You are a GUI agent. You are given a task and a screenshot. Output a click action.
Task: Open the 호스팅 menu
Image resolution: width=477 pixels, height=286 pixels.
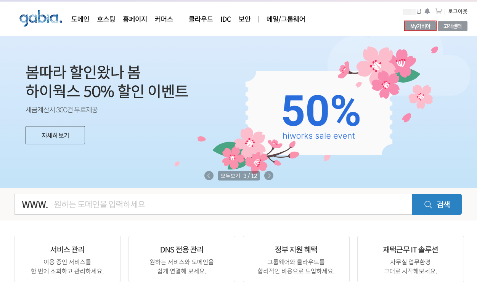pyautogui.click(x=106, y=19)
